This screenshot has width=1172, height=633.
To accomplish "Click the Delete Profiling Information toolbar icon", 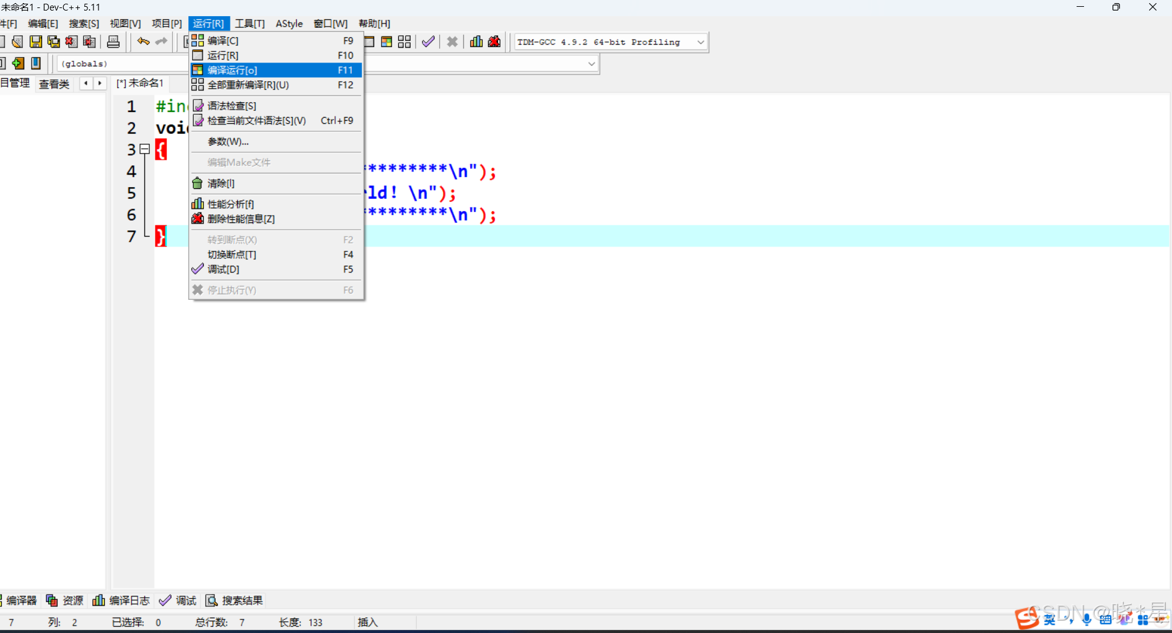I will point(494,41).
